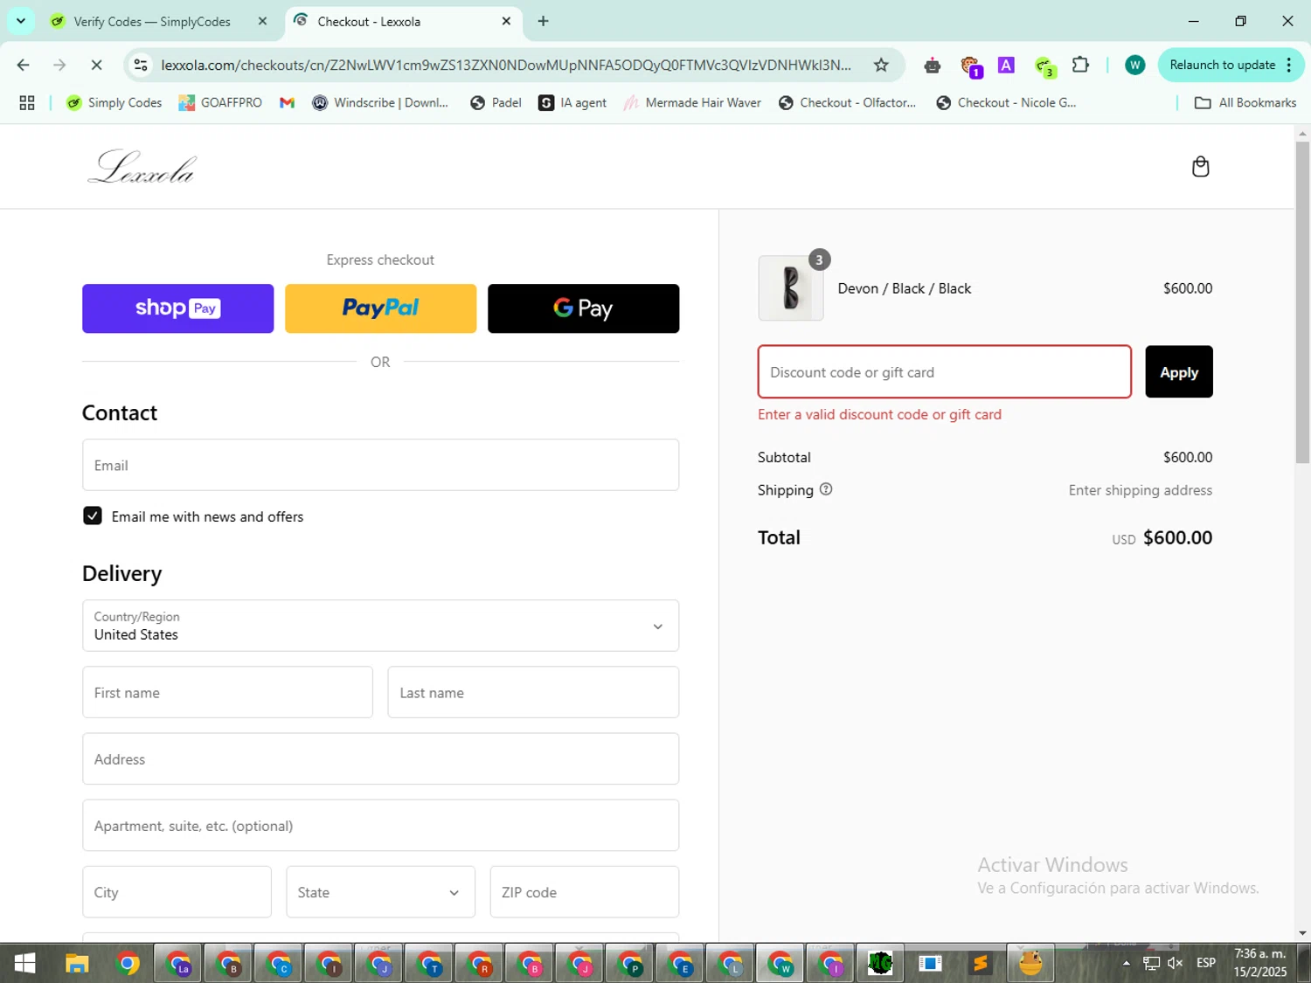This screenshot has height=983, width=1311.
Task: Open Sublime Text from taskbar
Action: click(981, 963)
